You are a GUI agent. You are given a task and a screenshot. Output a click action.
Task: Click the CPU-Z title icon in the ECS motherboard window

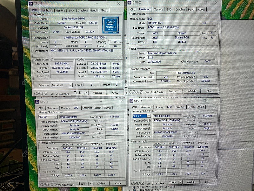pyautogui.click(x=130, y=3)
